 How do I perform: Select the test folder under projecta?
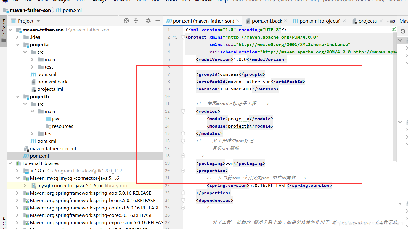[46, 67]
